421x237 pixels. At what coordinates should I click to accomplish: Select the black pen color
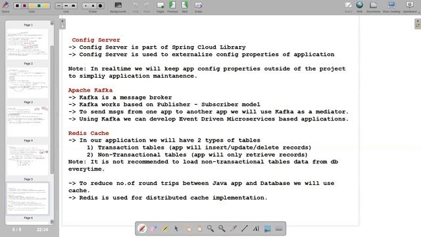[x=18, y=6]
